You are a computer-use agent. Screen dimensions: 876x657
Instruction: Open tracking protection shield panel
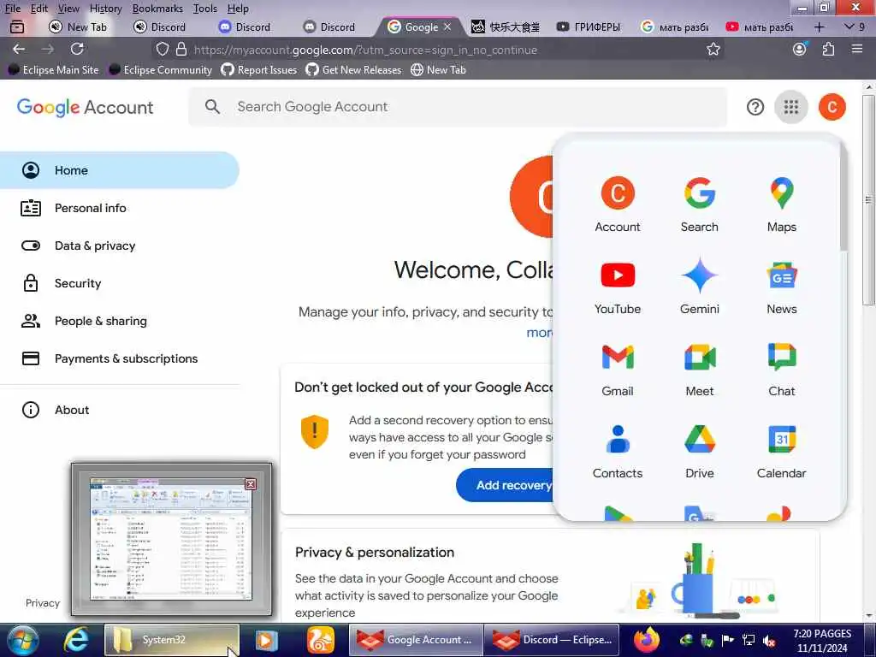[x=162, y=49]
